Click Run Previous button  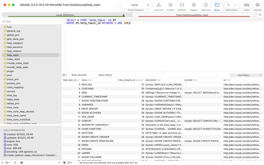(244, 75)
